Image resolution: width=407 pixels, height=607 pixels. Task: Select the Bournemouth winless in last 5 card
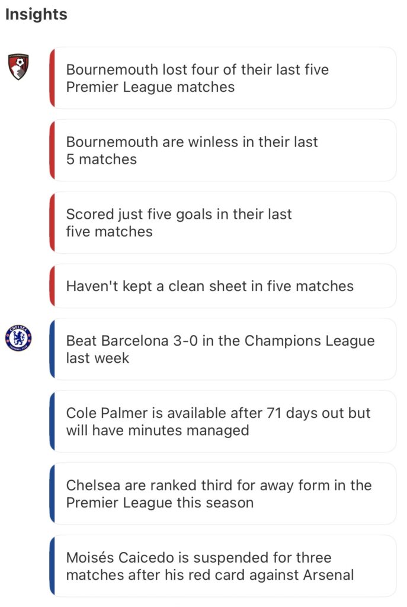click(x=223, y=151)
